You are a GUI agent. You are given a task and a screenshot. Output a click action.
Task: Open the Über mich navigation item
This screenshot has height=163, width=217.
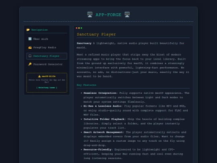pyautogui.click(x=47, y=39)
